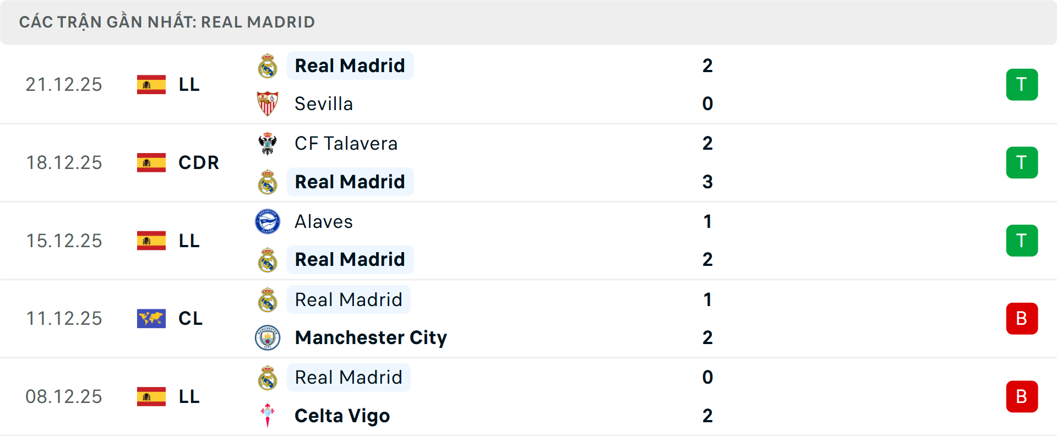Open the Alaves club logo
The width and height of the screenshot is (1057, 436).
pyautogui.click(x=268, y=221)
